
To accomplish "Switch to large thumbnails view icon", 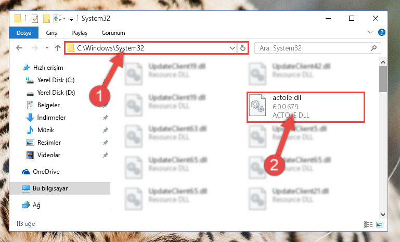I will click(380, 224).
